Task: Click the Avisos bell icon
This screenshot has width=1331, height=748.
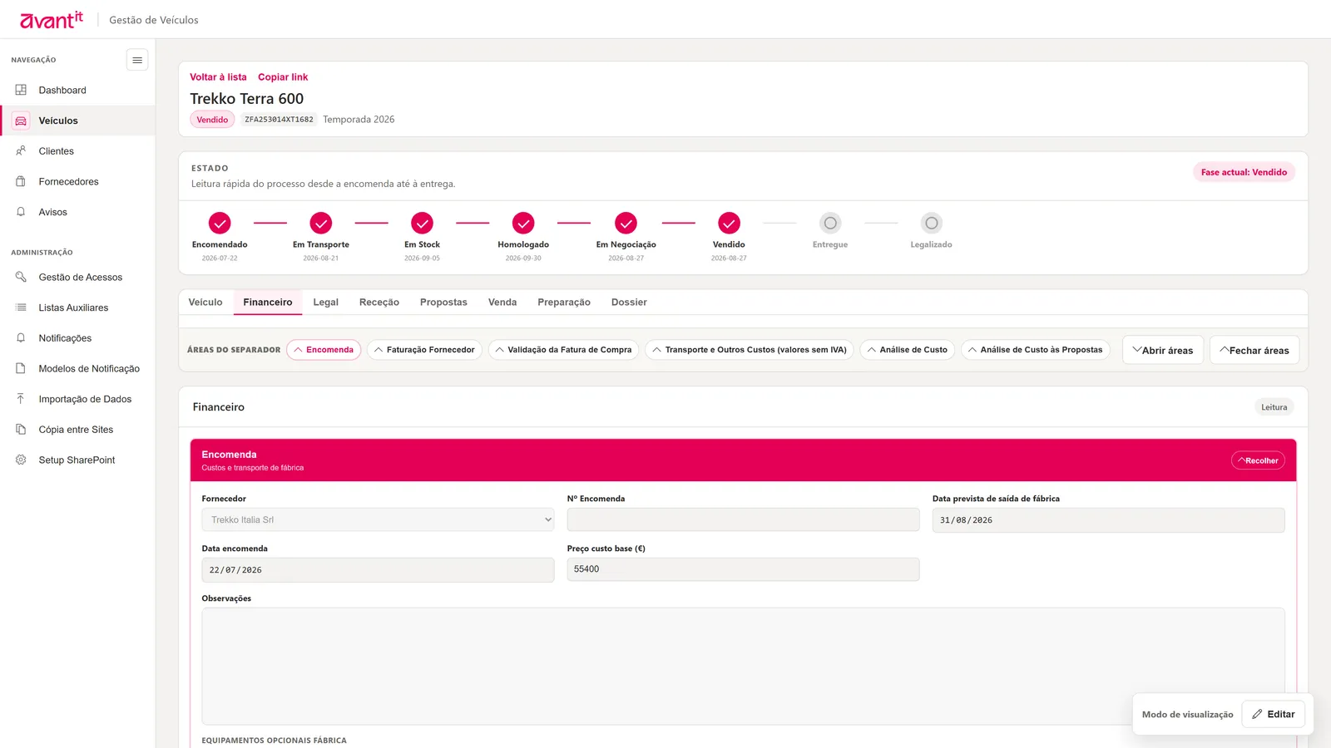Action: [x=21, y=212]
